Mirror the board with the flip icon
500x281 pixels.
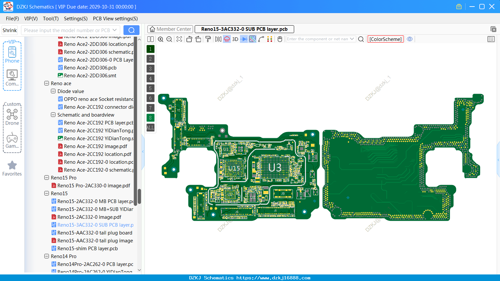point(218,39)
